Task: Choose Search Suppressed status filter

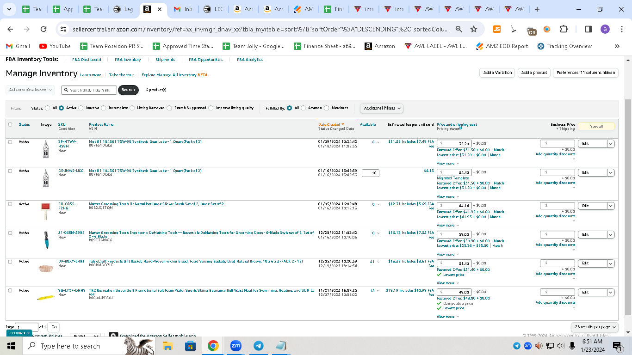Action: click(169, 108)
